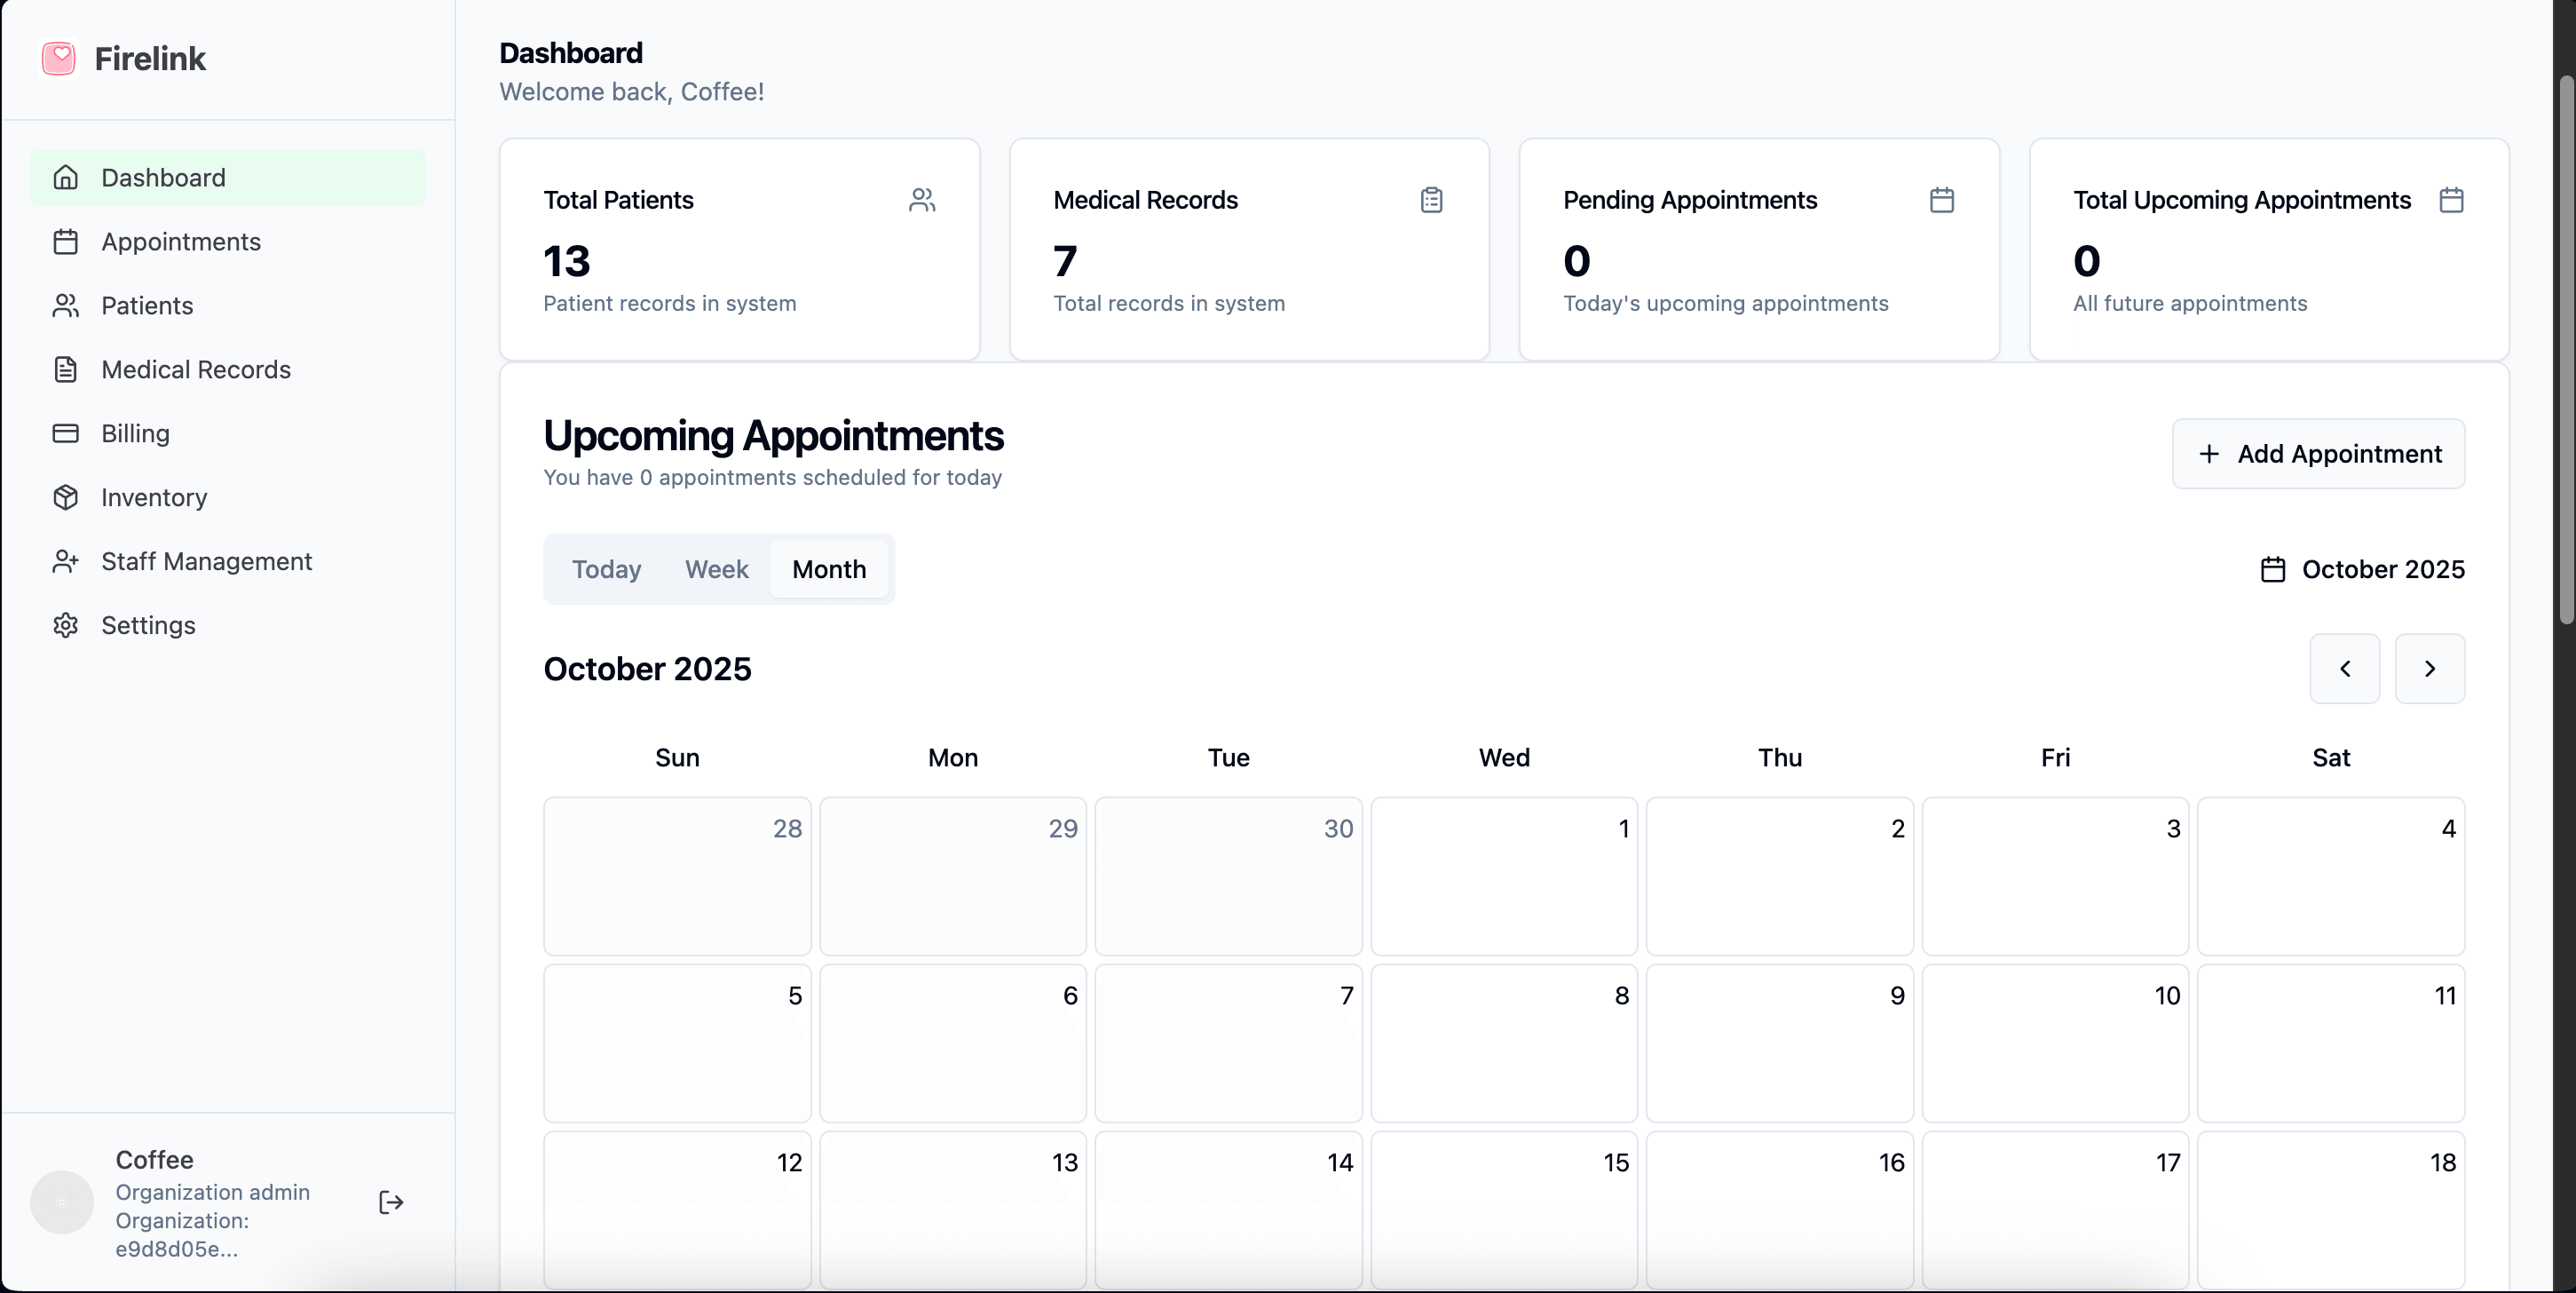This screenshot has width=2576, height=1293.
Task: Click the Medical Records clipboard icon
Action: pos(1431,200)
